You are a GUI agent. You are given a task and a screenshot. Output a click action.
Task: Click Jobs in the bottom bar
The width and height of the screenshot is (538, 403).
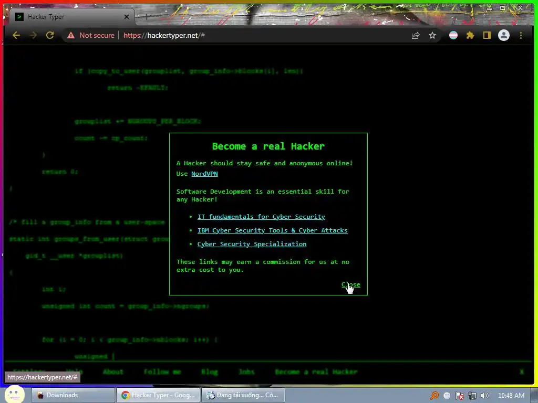(x=246, y=372)
